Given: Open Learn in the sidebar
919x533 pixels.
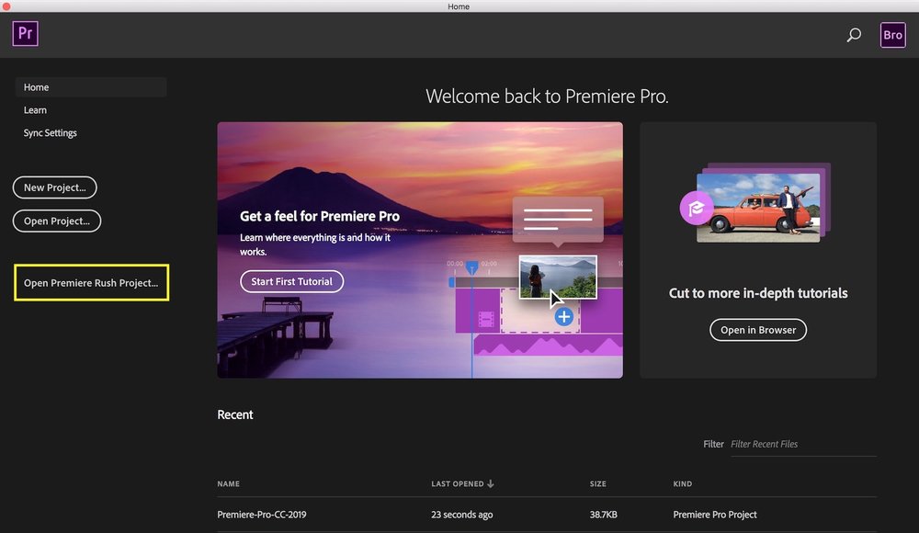Looking at the screenshot, I should pyautogui.click(x=35, y=109).
